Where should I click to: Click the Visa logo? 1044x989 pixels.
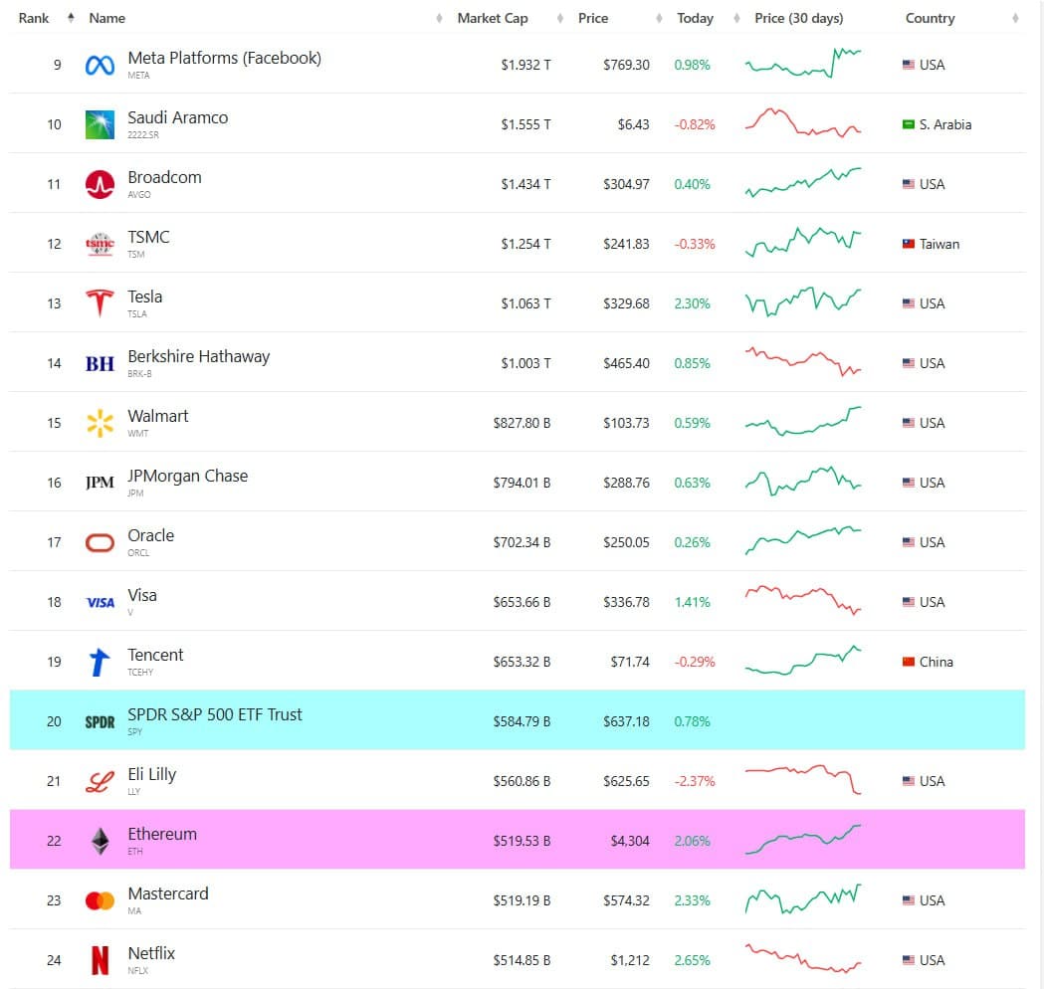tap(99, 601)
